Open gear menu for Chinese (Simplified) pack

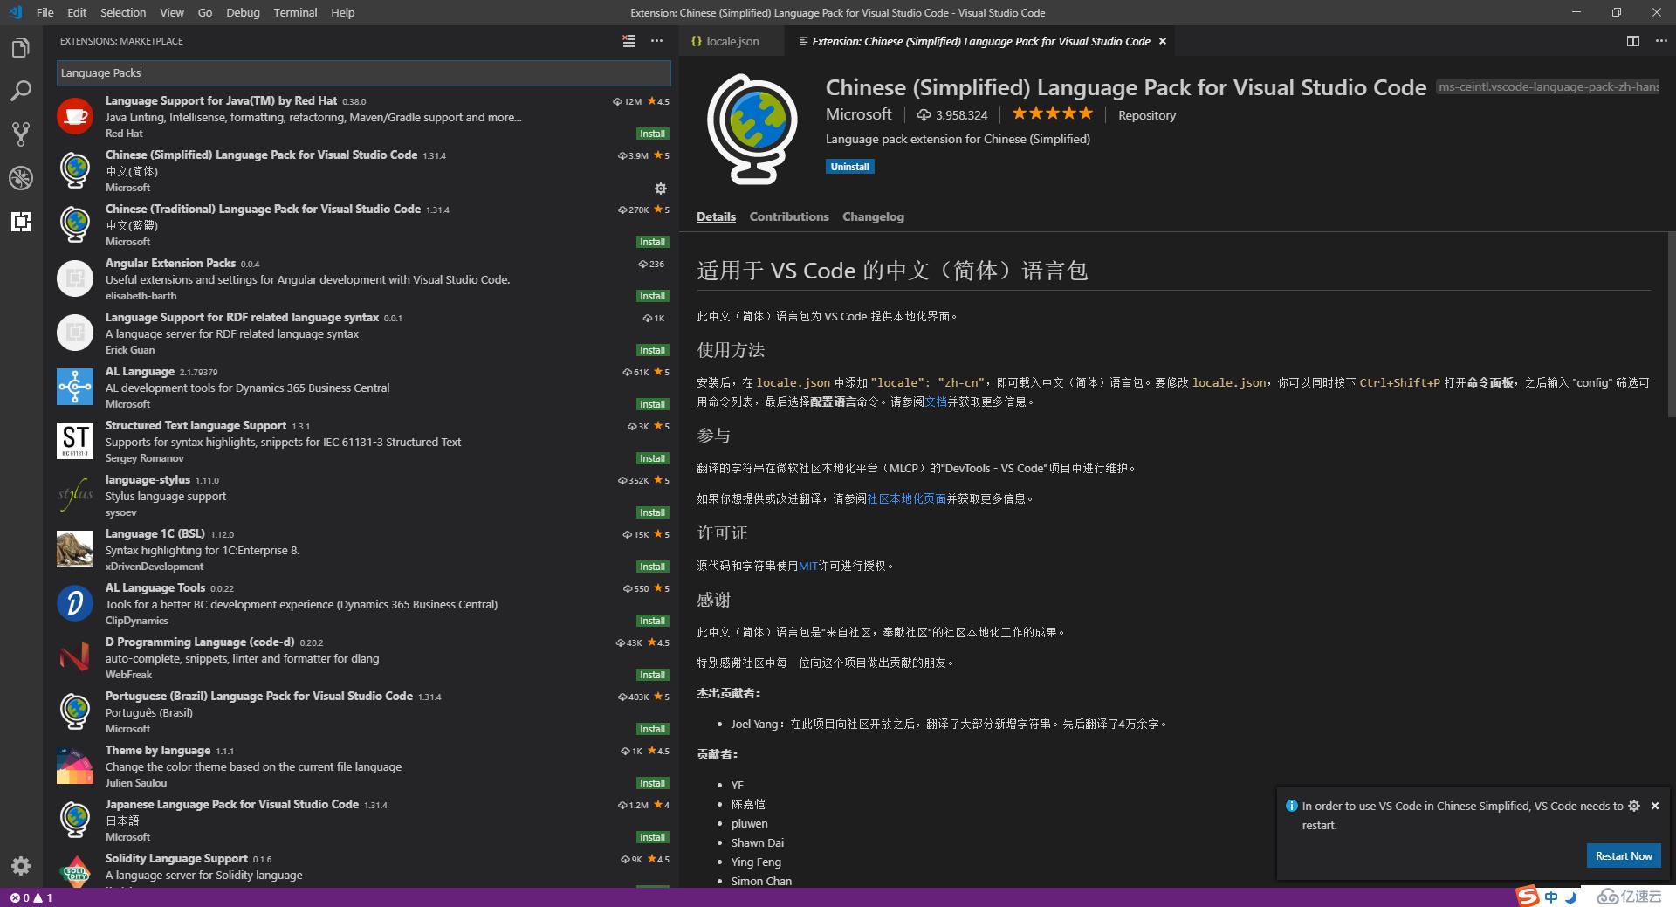(x=661, y=189)
